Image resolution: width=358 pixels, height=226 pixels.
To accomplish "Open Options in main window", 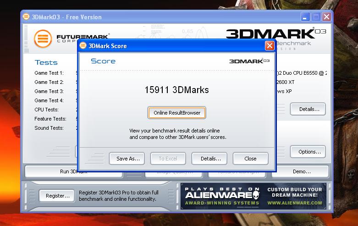I will (308, 152).
